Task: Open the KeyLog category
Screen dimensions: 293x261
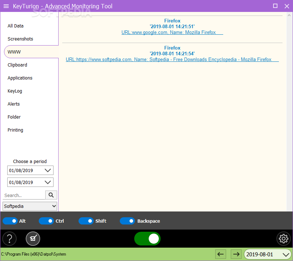Action: [x=15, y=91]
